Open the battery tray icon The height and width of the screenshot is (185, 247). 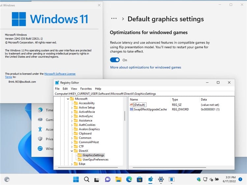pos(217,179)
